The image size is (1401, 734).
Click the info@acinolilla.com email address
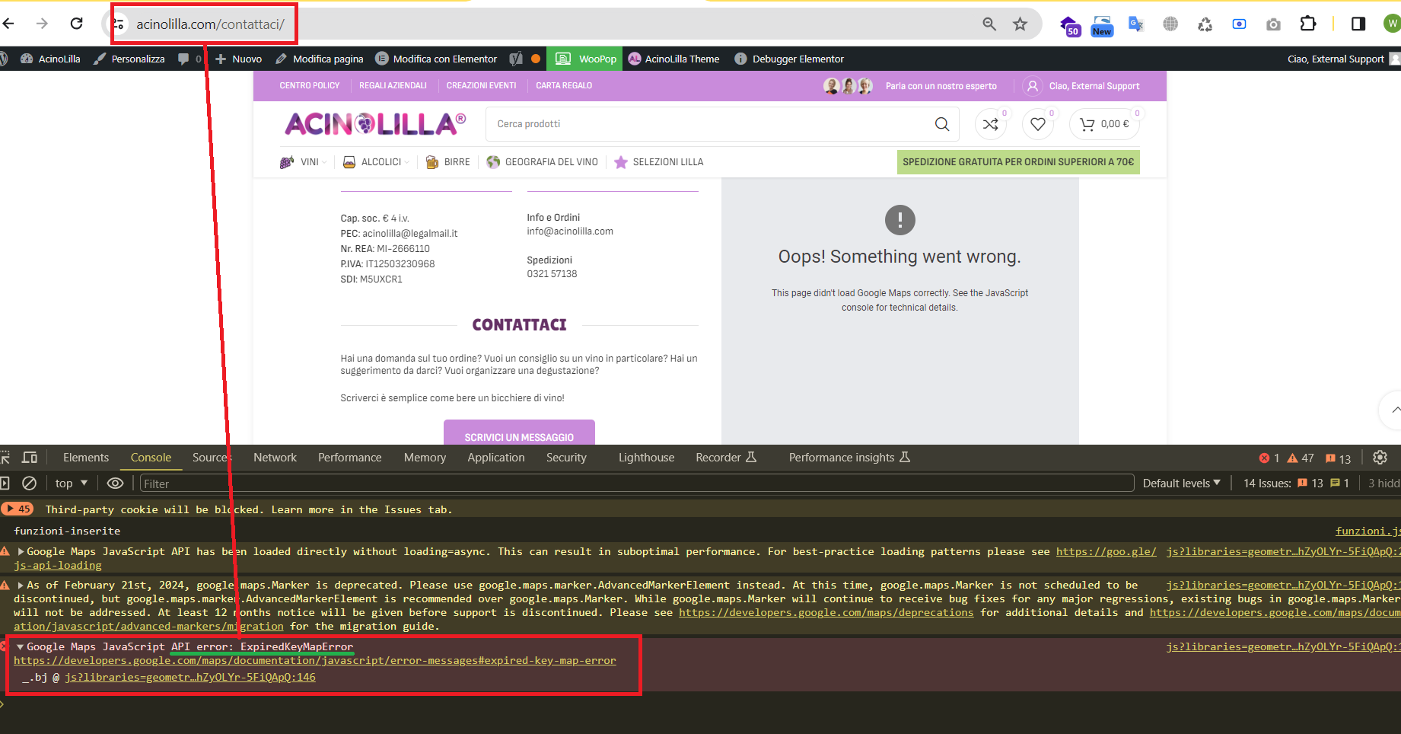[570, 231]
